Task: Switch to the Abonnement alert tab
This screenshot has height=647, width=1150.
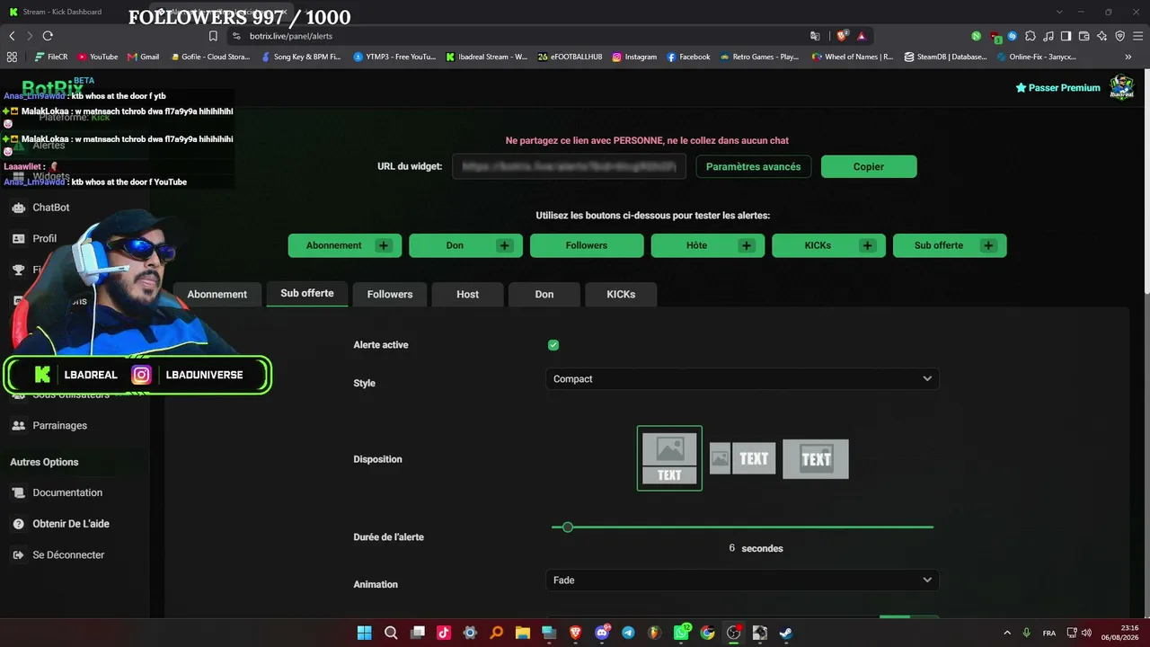Action: [217, 295]
